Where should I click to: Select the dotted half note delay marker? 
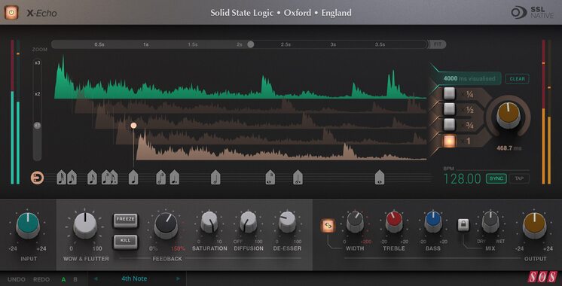click(298, 177)
